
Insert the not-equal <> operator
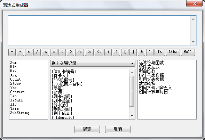pos(99,52)
